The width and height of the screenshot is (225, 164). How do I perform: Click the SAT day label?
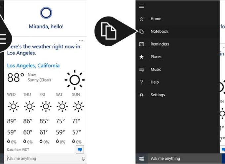[59, 95]
